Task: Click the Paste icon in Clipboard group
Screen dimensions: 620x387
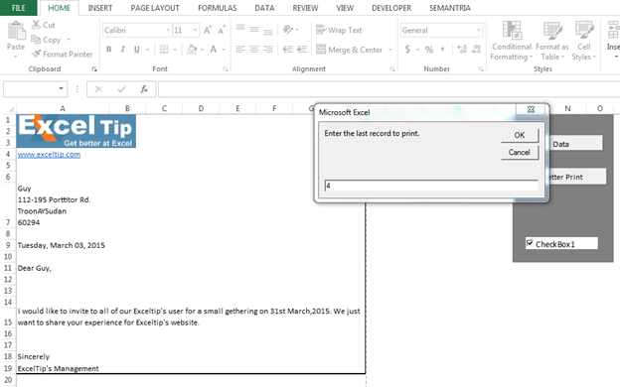Action: point(16,31)
